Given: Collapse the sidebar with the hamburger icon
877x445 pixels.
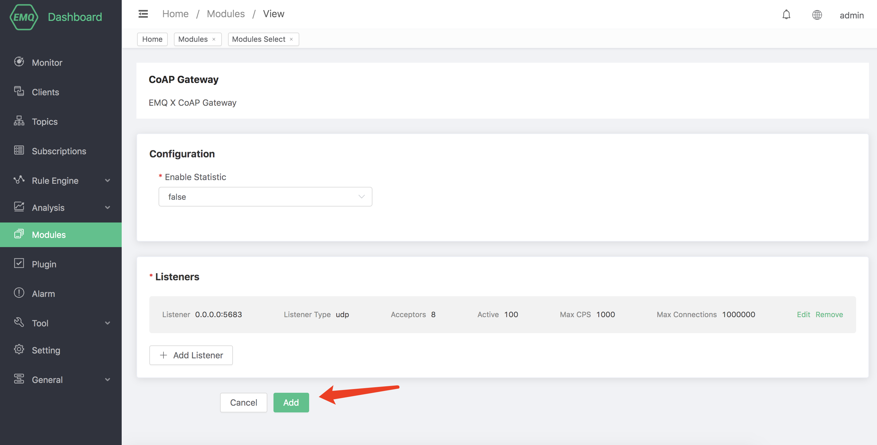Looking at the screenshot, I should 143,14.
